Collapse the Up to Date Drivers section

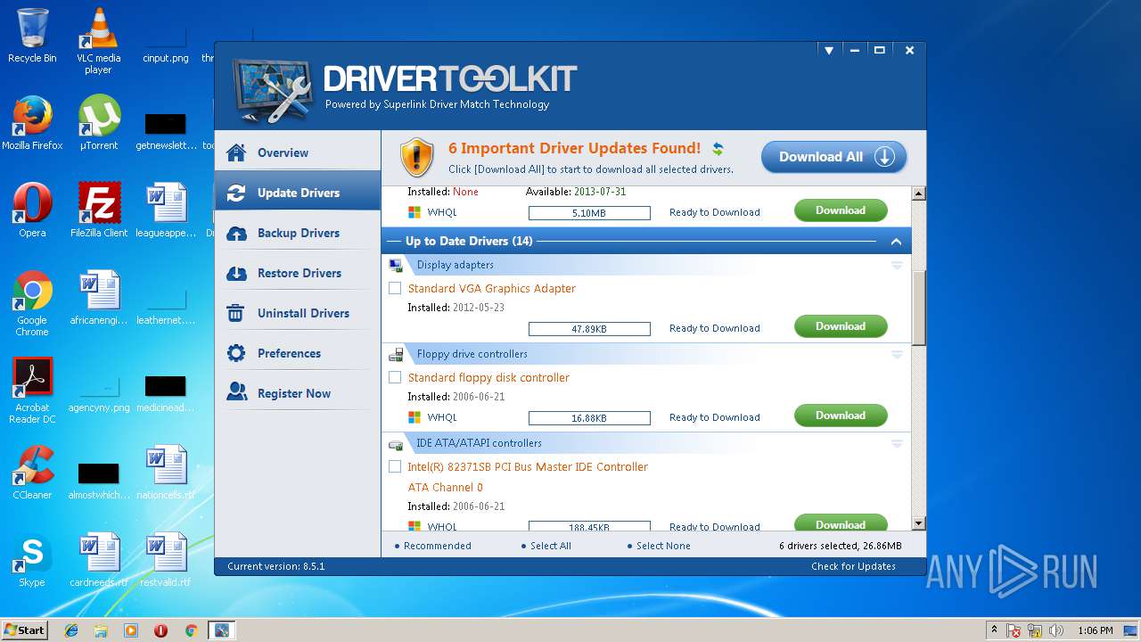pos(896,242)
